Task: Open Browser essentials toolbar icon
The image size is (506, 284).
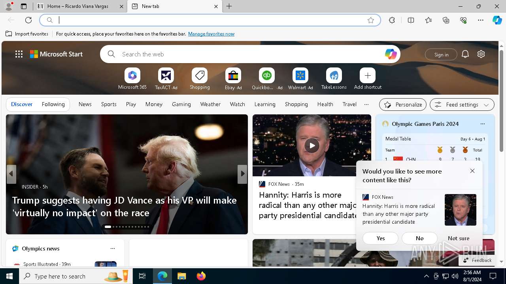Action: 463,20
